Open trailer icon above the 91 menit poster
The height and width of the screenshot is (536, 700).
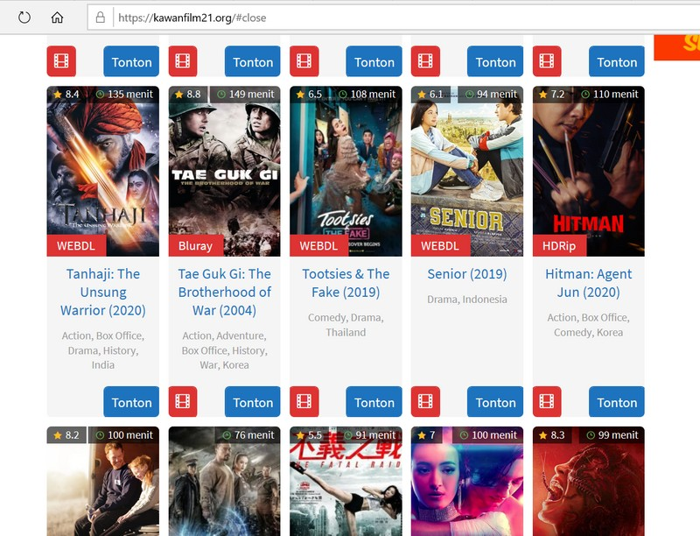click(304, 401)
